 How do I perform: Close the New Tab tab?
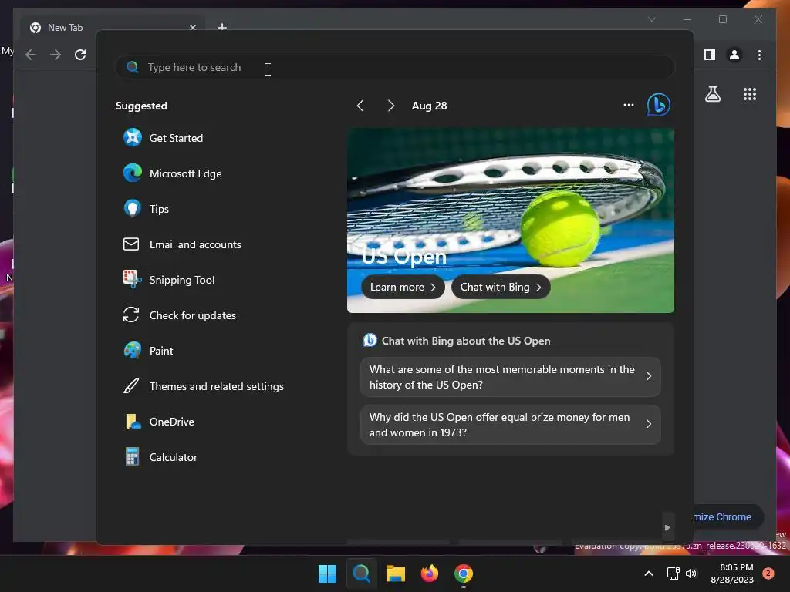[x=192, y=27]
